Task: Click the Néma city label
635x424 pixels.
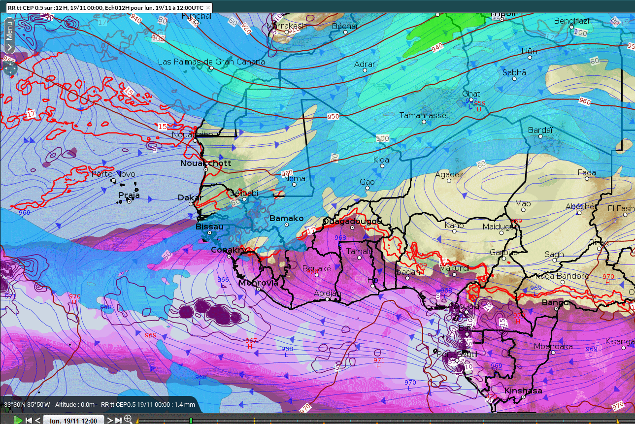Action: (x=295, y=178)
